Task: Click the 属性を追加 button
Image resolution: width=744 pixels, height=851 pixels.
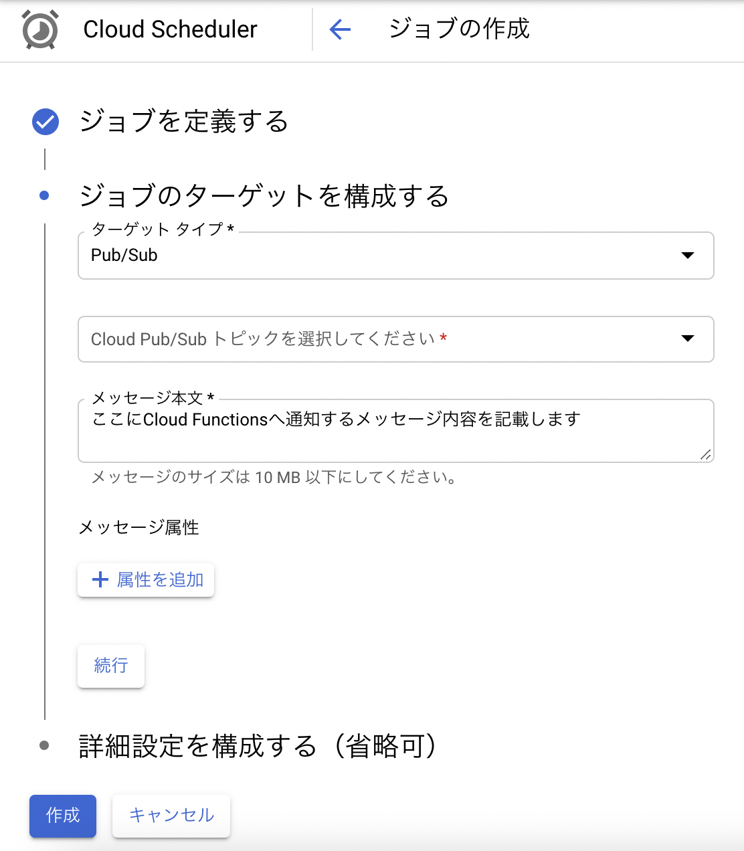Action: [146, 579]
